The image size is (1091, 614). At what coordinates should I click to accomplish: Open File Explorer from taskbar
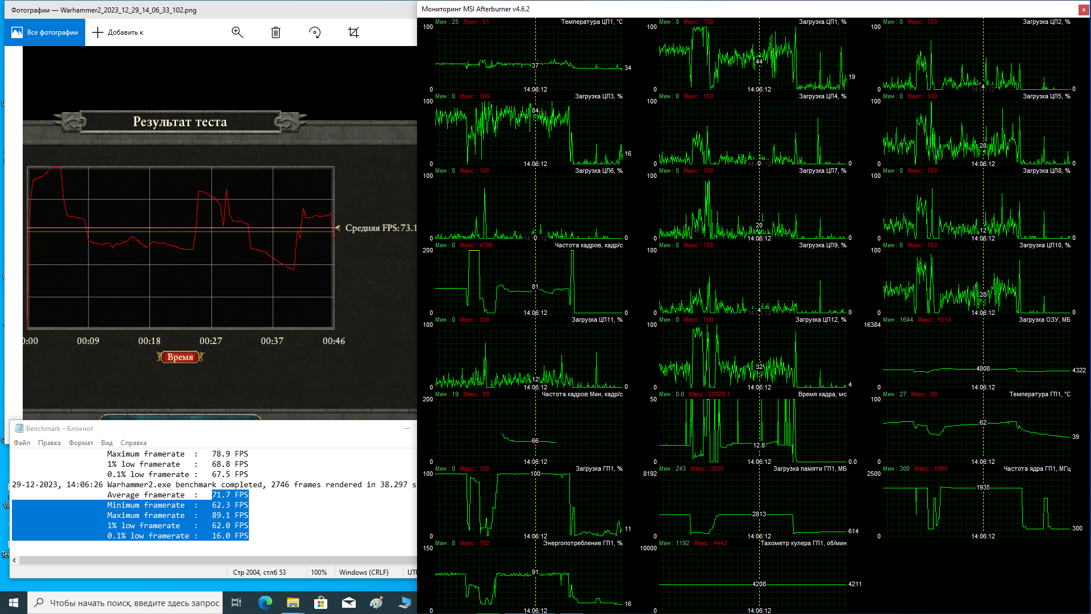tap(293, 603)
